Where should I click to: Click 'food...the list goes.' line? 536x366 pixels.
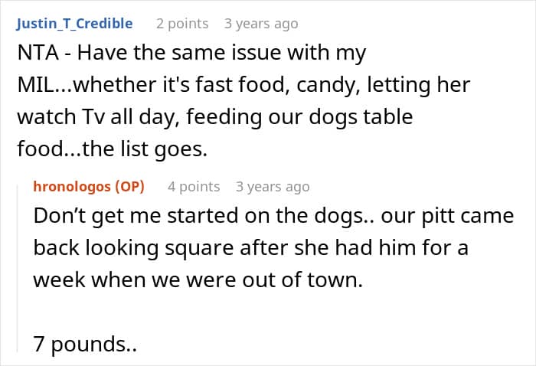[x=113, y=149]
